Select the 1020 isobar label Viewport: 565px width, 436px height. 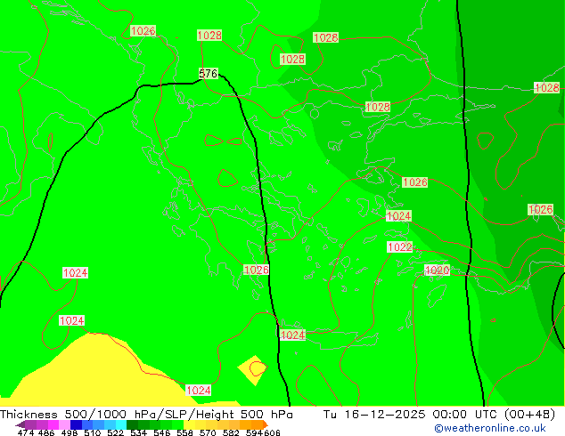[437, 270]
